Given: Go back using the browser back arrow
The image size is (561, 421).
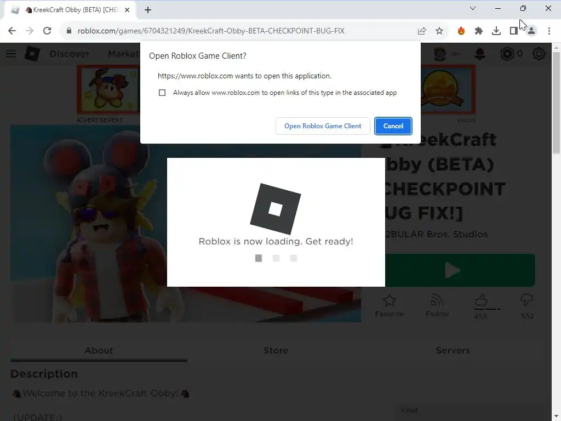Looking at the screenshot, I should point(12,31).
